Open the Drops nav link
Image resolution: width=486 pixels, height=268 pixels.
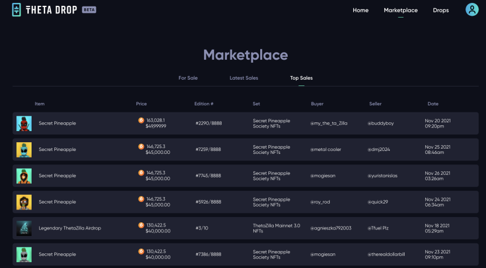coord(441,10)
